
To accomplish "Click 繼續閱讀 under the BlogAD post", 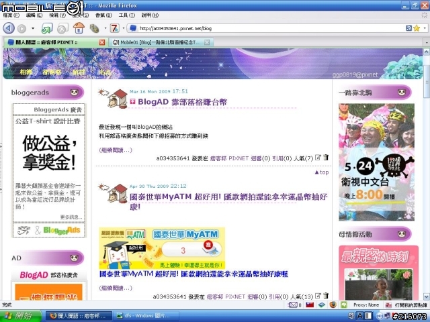I will tap(116, 150).
